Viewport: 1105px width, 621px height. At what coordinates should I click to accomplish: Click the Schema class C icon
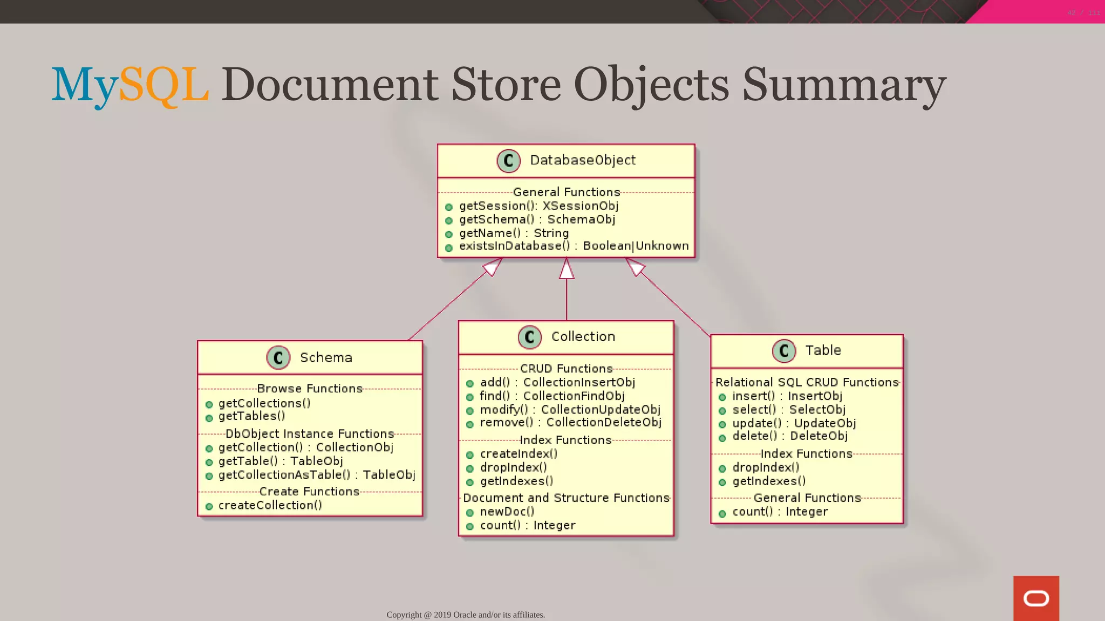click(278, 357)
